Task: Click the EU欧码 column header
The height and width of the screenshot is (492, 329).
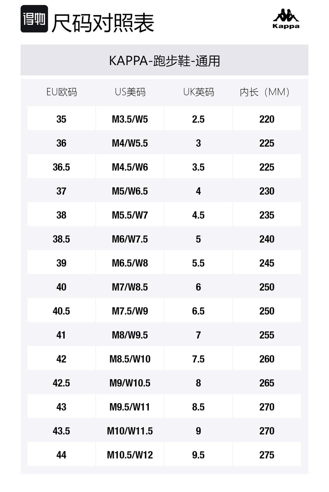Action: click(61, 92)
